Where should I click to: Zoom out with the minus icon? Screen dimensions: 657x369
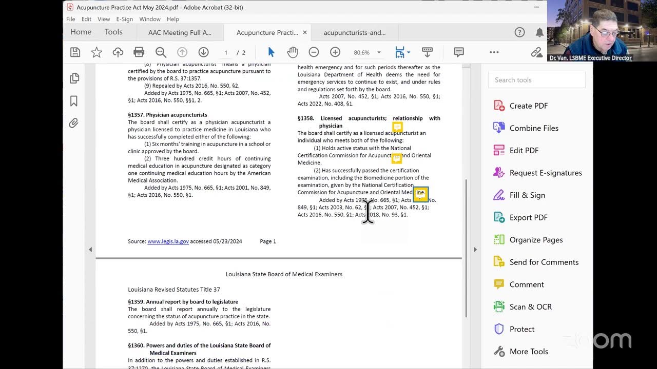(314, 52)
